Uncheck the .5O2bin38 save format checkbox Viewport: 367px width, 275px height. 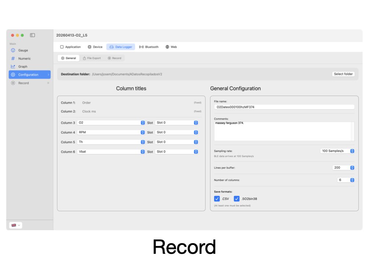tap(237, 198)
